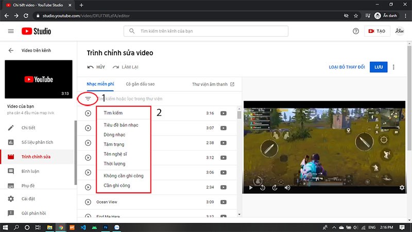Select Trình chỉnh sửa in sidebar
Viewport: 412px width, 232px height.
37,157
